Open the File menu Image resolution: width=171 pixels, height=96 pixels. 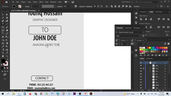(13, 2)
